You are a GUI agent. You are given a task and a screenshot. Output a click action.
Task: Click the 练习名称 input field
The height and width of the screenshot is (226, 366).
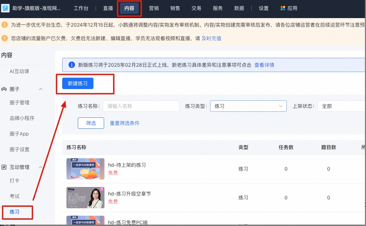pos(141,106)
